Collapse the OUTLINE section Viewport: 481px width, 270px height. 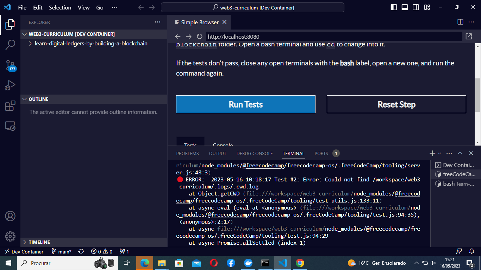tap(24, 99)
